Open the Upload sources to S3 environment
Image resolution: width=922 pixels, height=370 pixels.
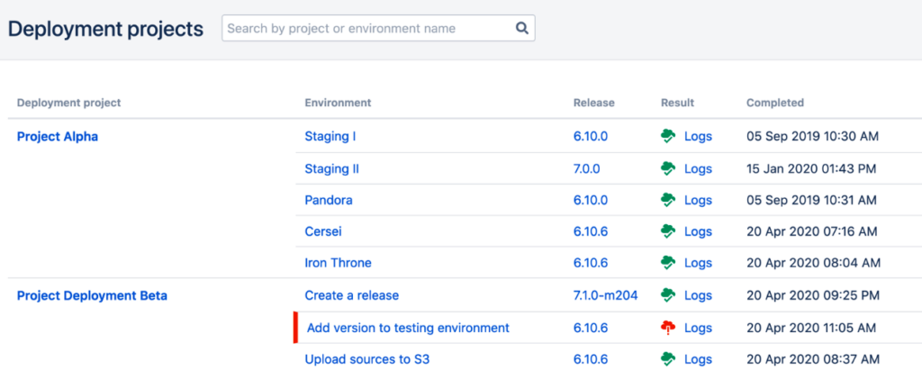pyautogui.click(x=367, y=359)
